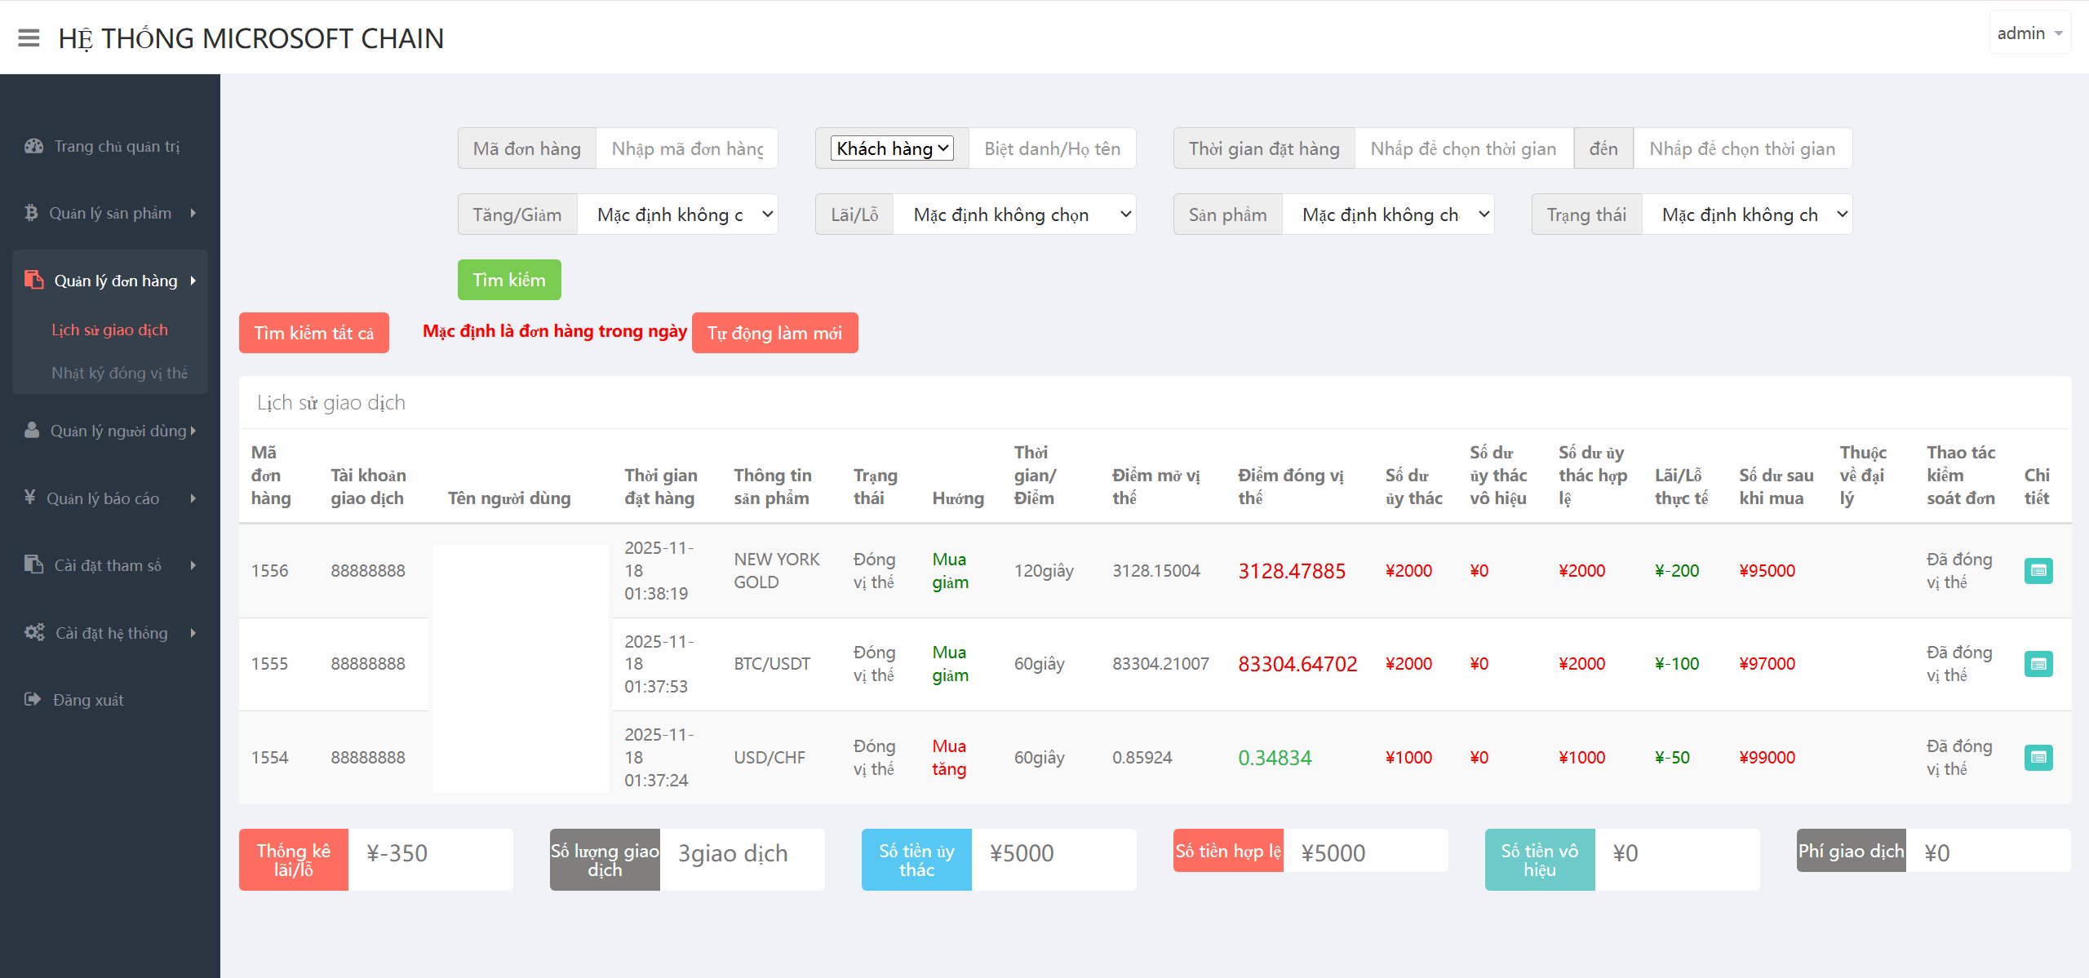Click the green Tìm kiếm button
2089x978 pixels.
pyautogui.click(x=508, y=280)
